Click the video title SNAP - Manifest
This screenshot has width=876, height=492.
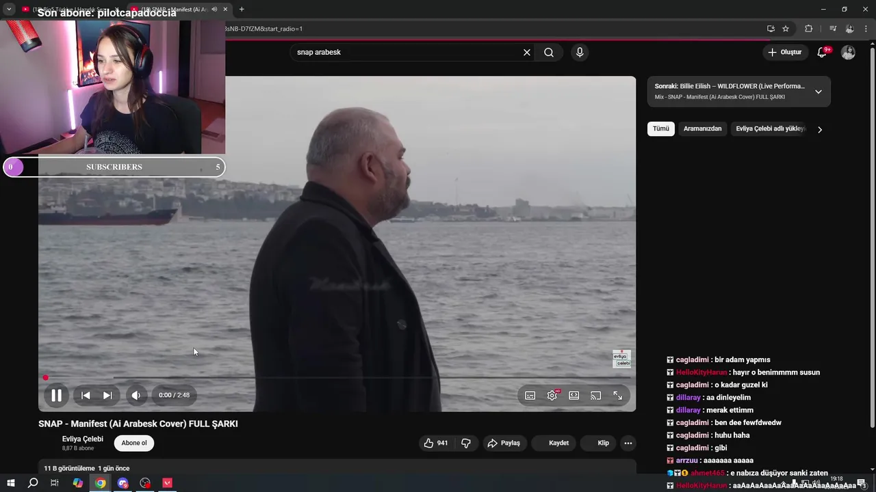click(x=138, y=424)
